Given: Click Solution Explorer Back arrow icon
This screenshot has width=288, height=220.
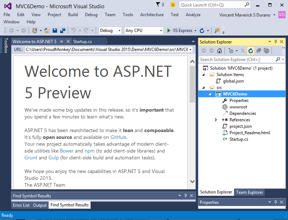Looking at the screenshot, I should [204, 51].
